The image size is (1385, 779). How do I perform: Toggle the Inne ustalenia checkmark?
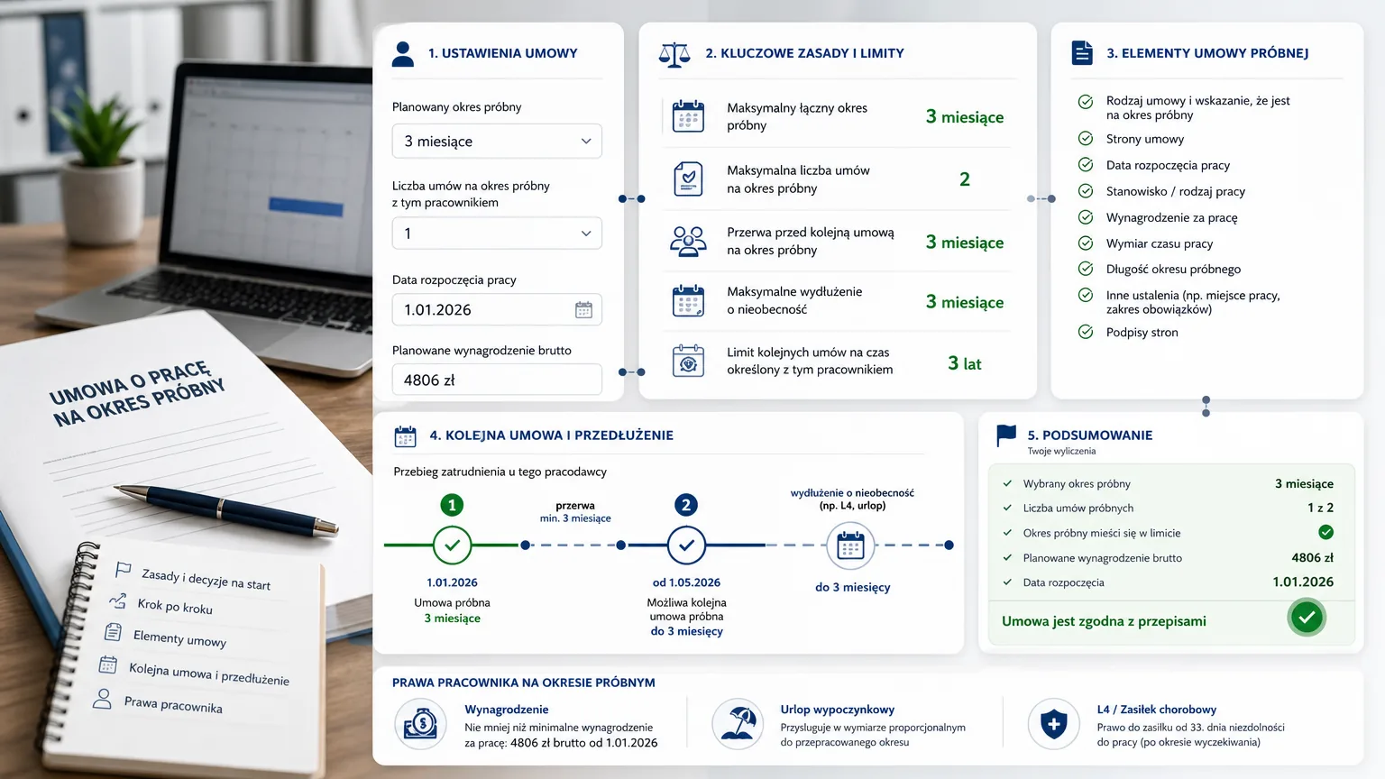point(1086,295)
